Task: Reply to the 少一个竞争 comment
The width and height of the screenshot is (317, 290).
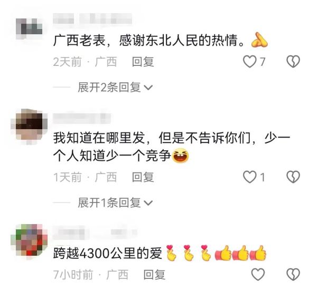Action: pyautogui.click(x=143, y=177)
